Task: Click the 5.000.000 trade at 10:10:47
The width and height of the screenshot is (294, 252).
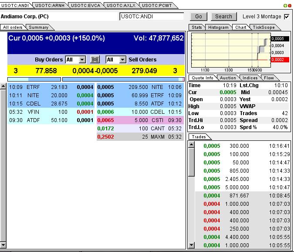Action: pos(243,187)
